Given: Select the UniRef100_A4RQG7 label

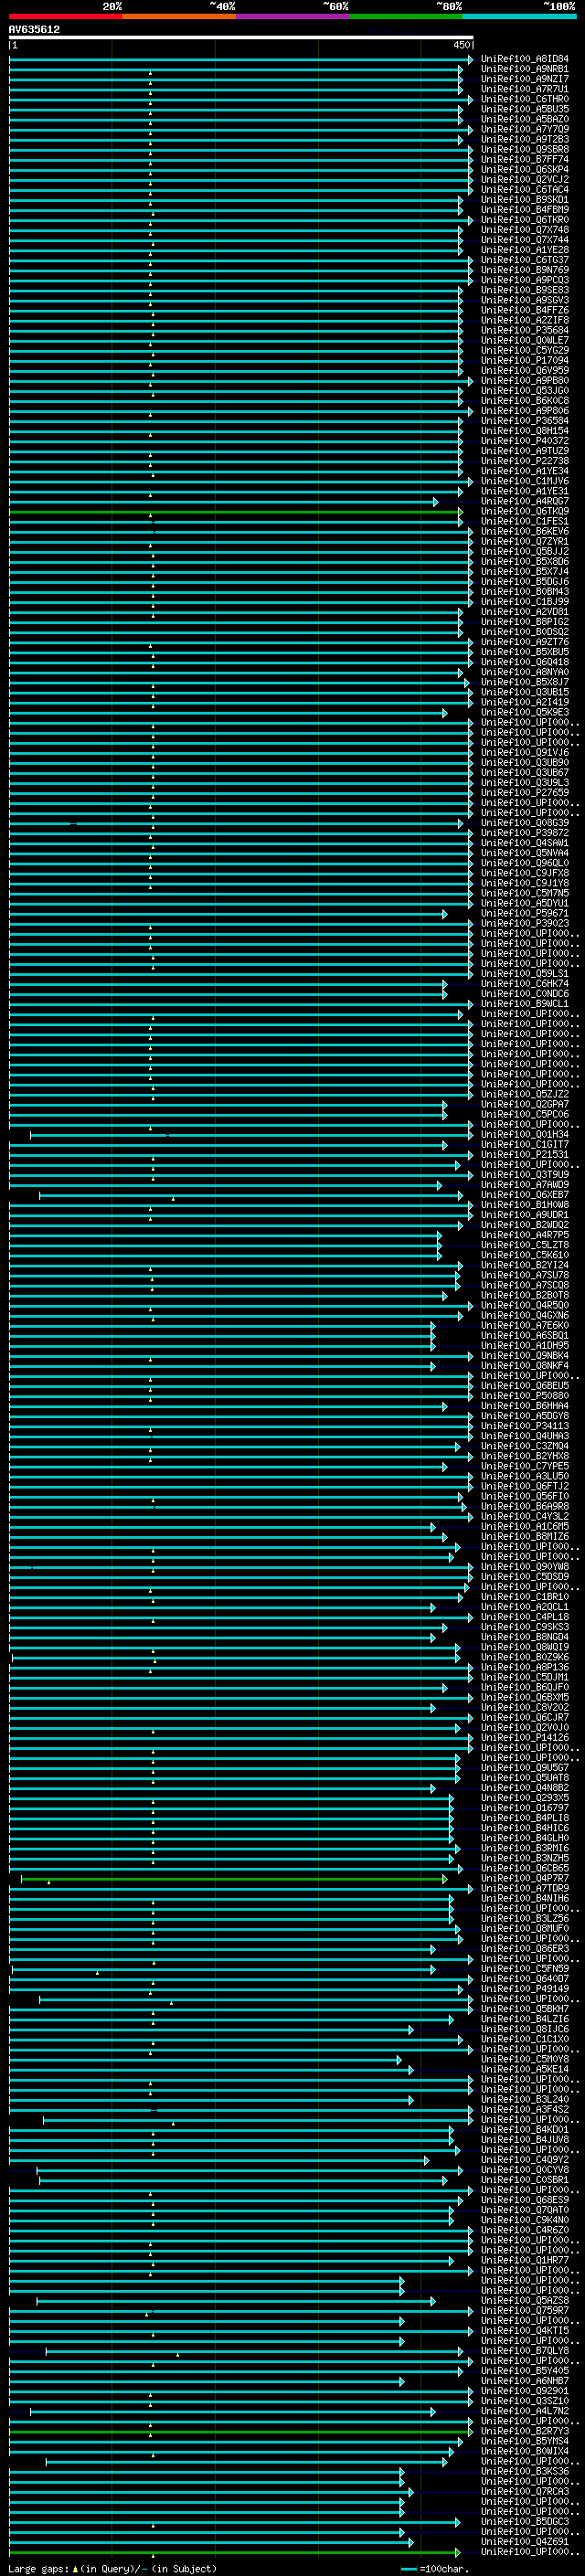Looking at the screenshot, I should pos(525,501).
